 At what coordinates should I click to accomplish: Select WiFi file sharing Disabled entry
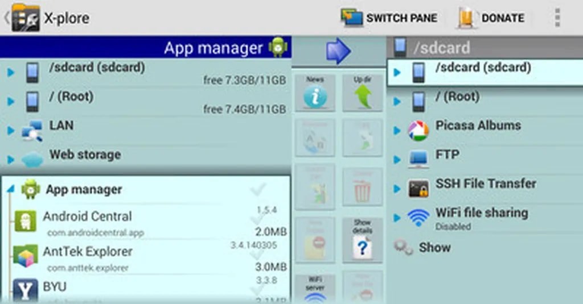tap(481, 218)
